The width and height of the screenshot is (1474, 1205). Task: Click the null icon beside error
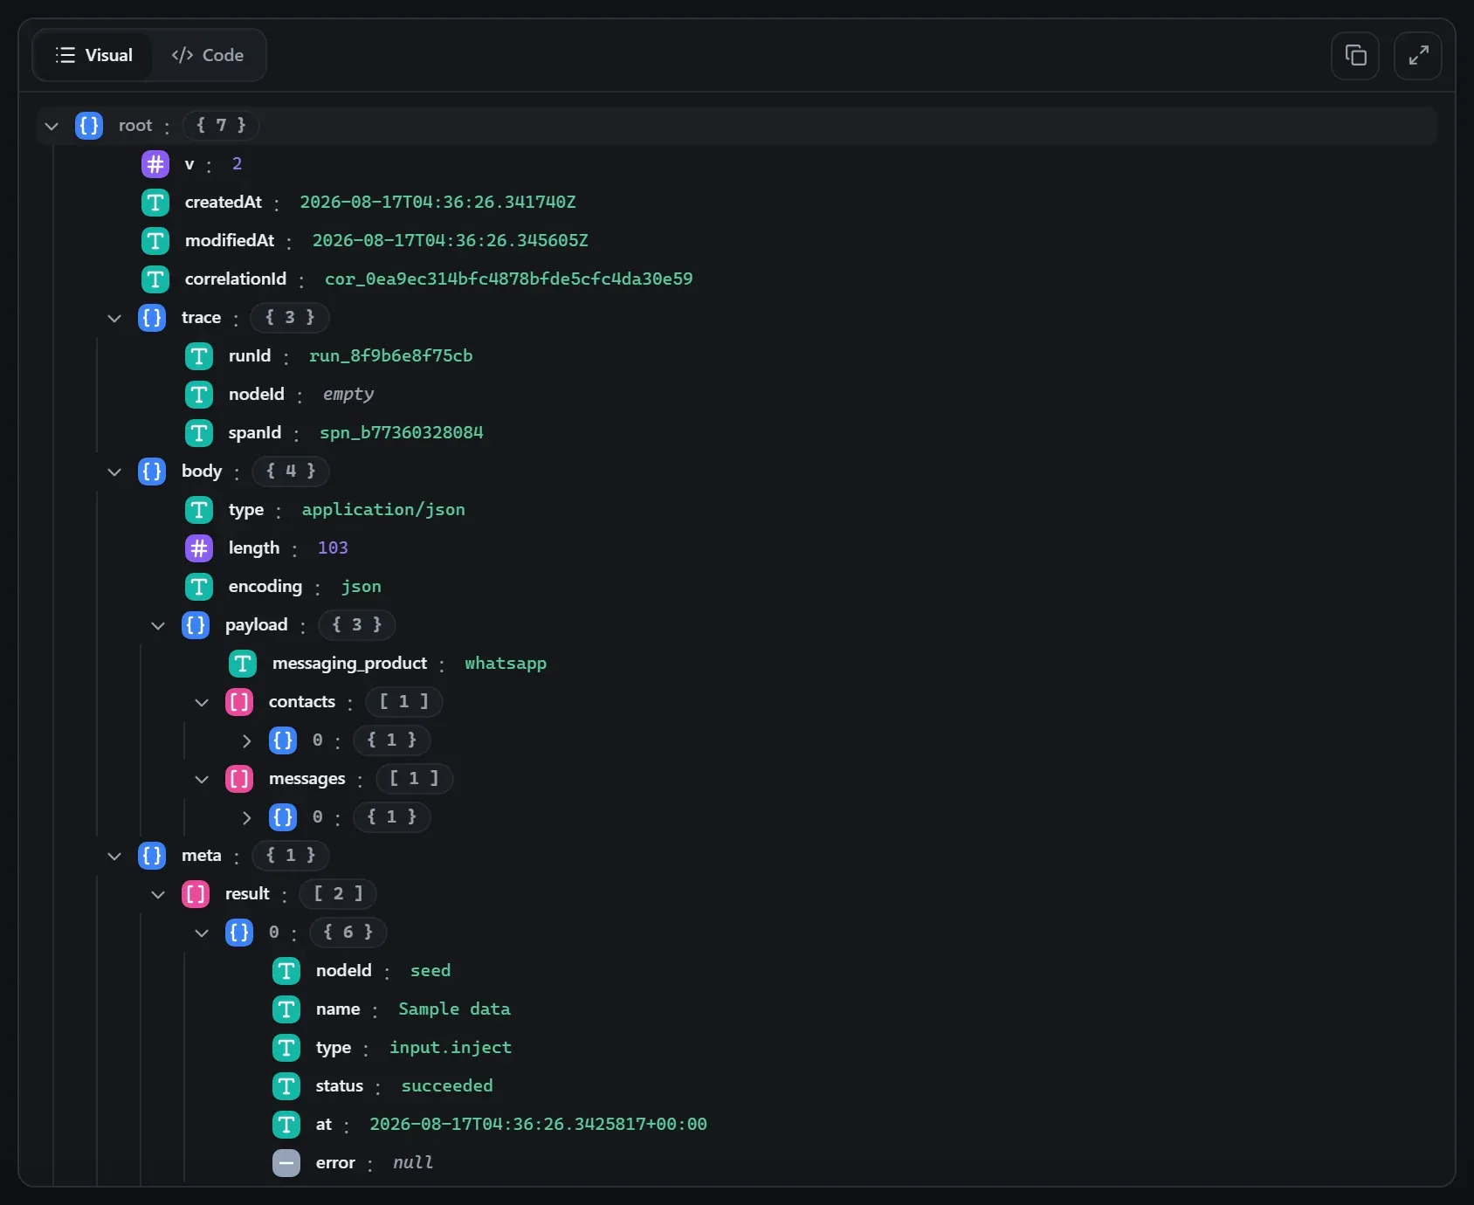click(x=286, y=1163)
